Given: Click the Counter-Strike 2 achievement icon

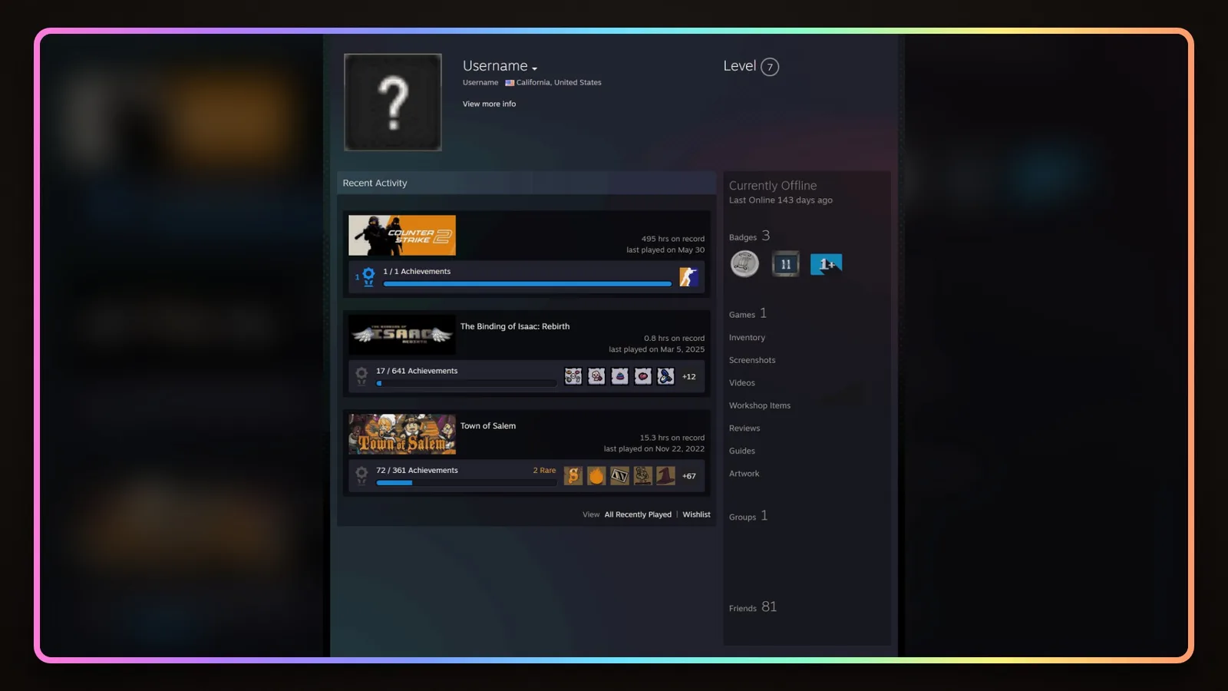Looking at the screenshot, I should coord(688,276).
